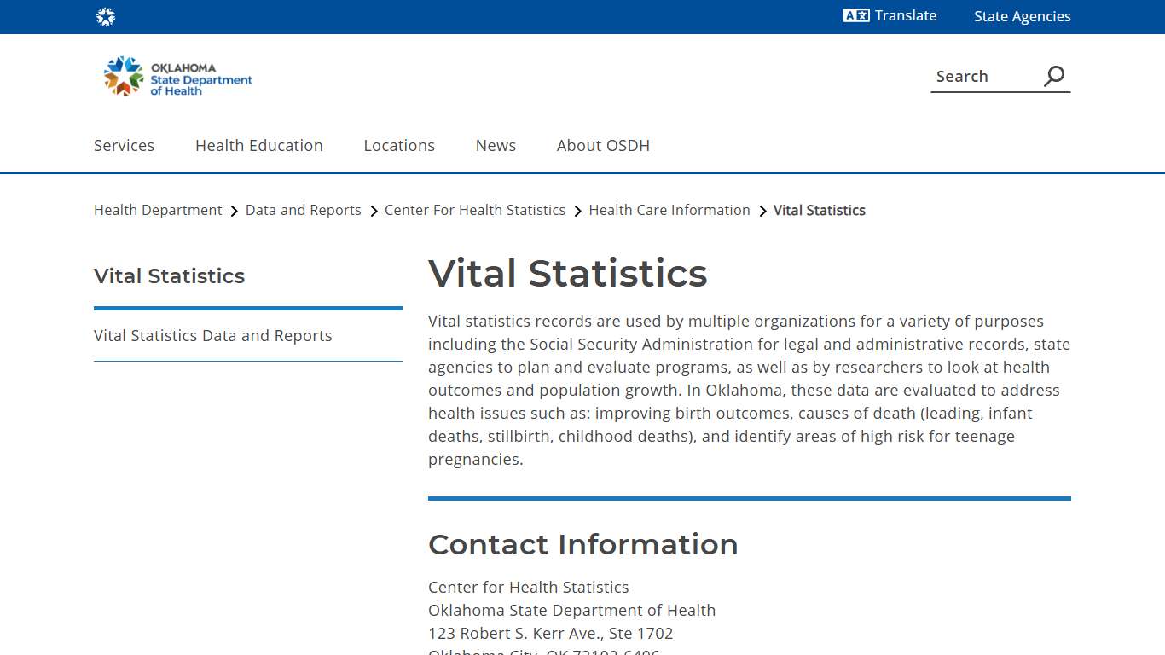Open the Health Education menu
Screen dimensions: 1165x655
click(258, 146)
